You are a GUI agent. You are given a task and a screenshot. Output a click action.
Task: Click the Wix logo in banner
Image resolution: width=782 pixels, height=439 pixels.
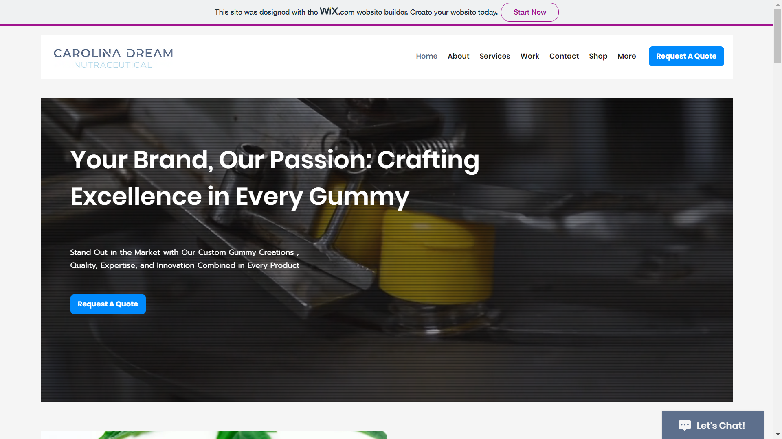[329, 11]
